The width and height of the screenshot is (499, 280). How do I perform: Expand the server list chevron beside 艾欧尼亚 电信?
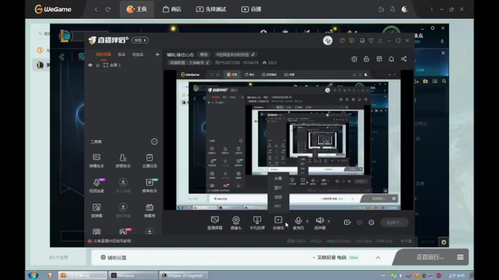tap(378, 258)
